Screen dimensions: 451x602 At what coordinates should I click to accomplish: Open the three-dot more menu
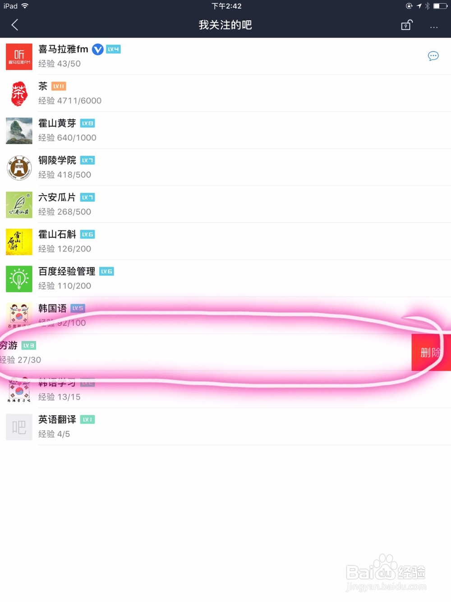point(434,27)
